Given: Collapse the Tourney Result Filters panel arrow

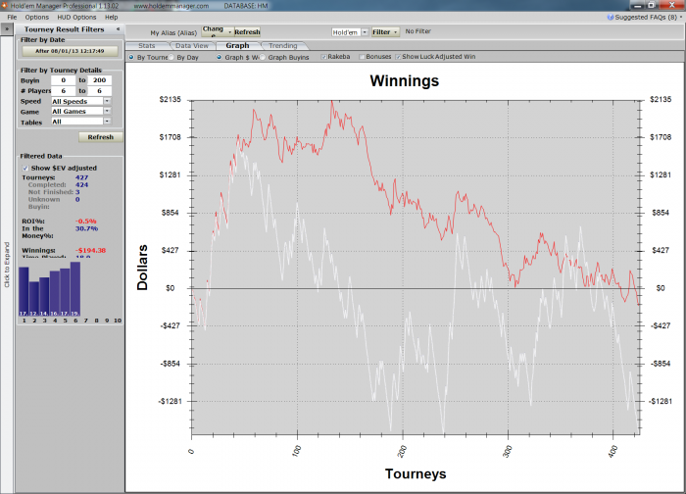Looking at the screenshot, I should (x=118, y=28).
